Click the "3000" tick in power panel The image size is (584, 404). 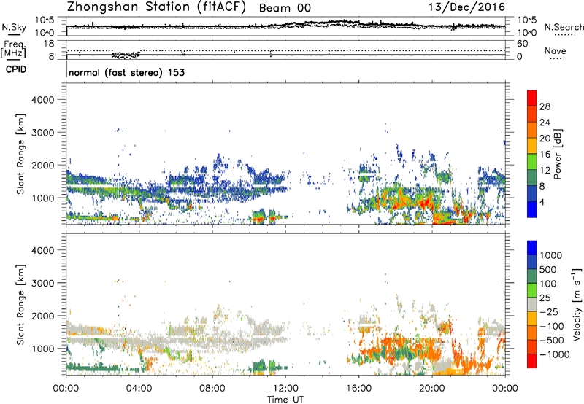(42, 133)
